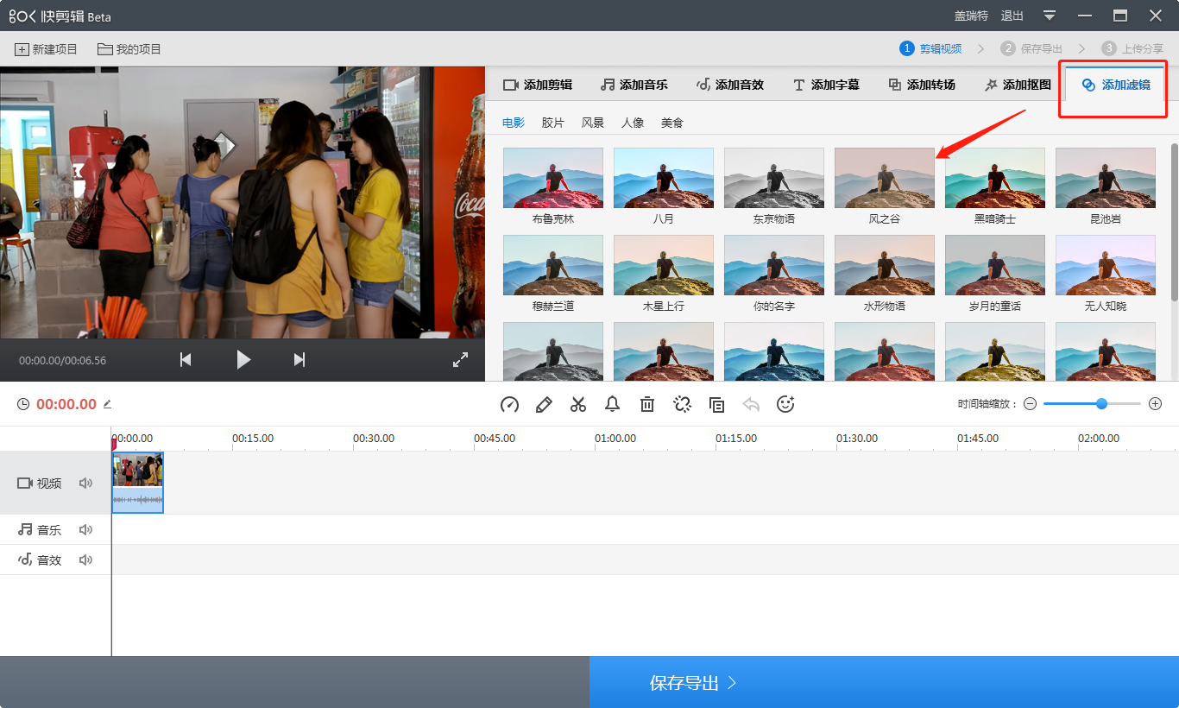1179x708 pixels.
Task: Switch to the 添加音乐 tab
Action: pyautogui.click(x=634, y=85)
